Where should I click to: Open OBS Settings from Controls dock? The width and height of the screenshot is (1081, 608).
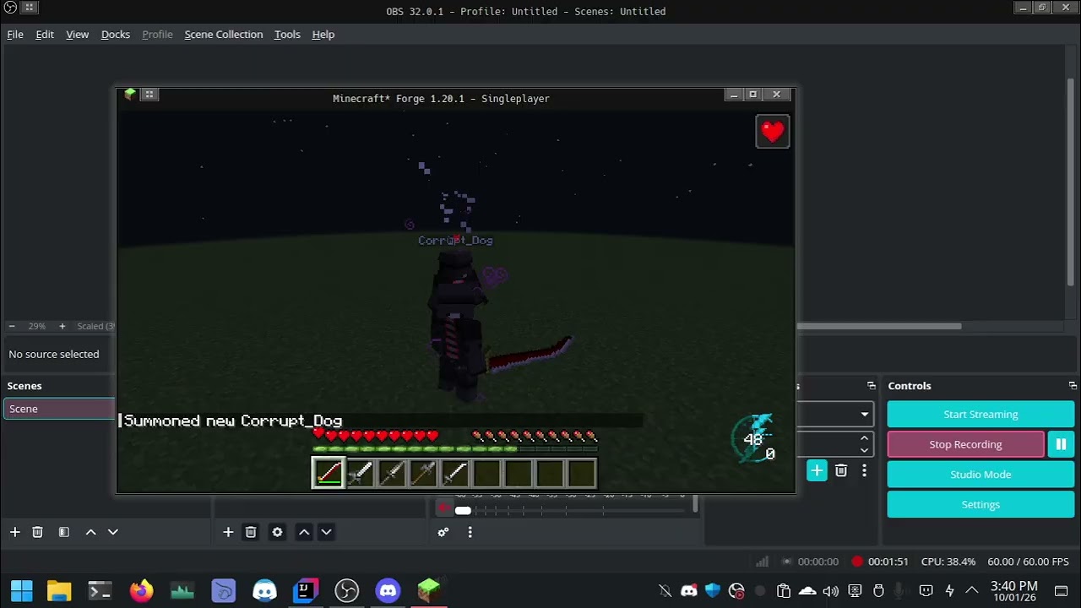click(x=981, y=505)
